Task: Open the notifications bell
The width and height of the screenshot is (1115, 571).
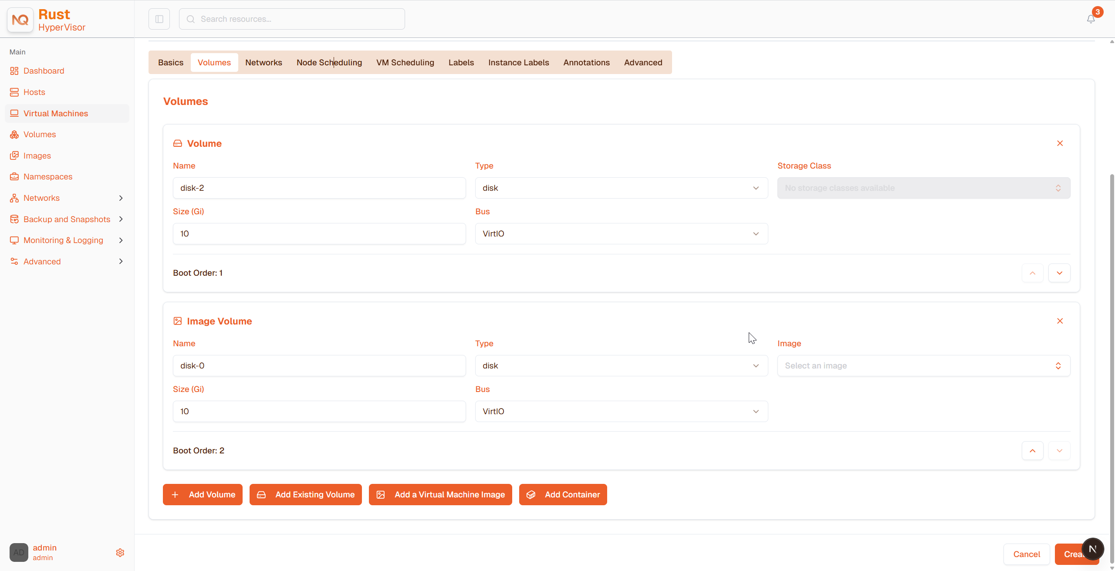Action: (1091, 19)
